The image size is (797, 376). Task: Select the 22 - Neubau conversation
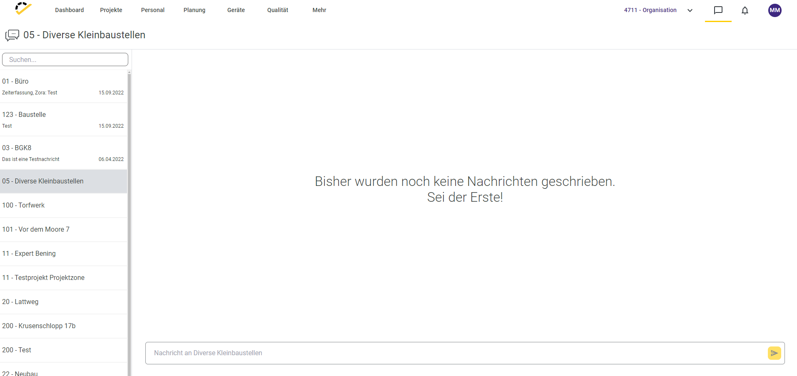click(63, 370)
